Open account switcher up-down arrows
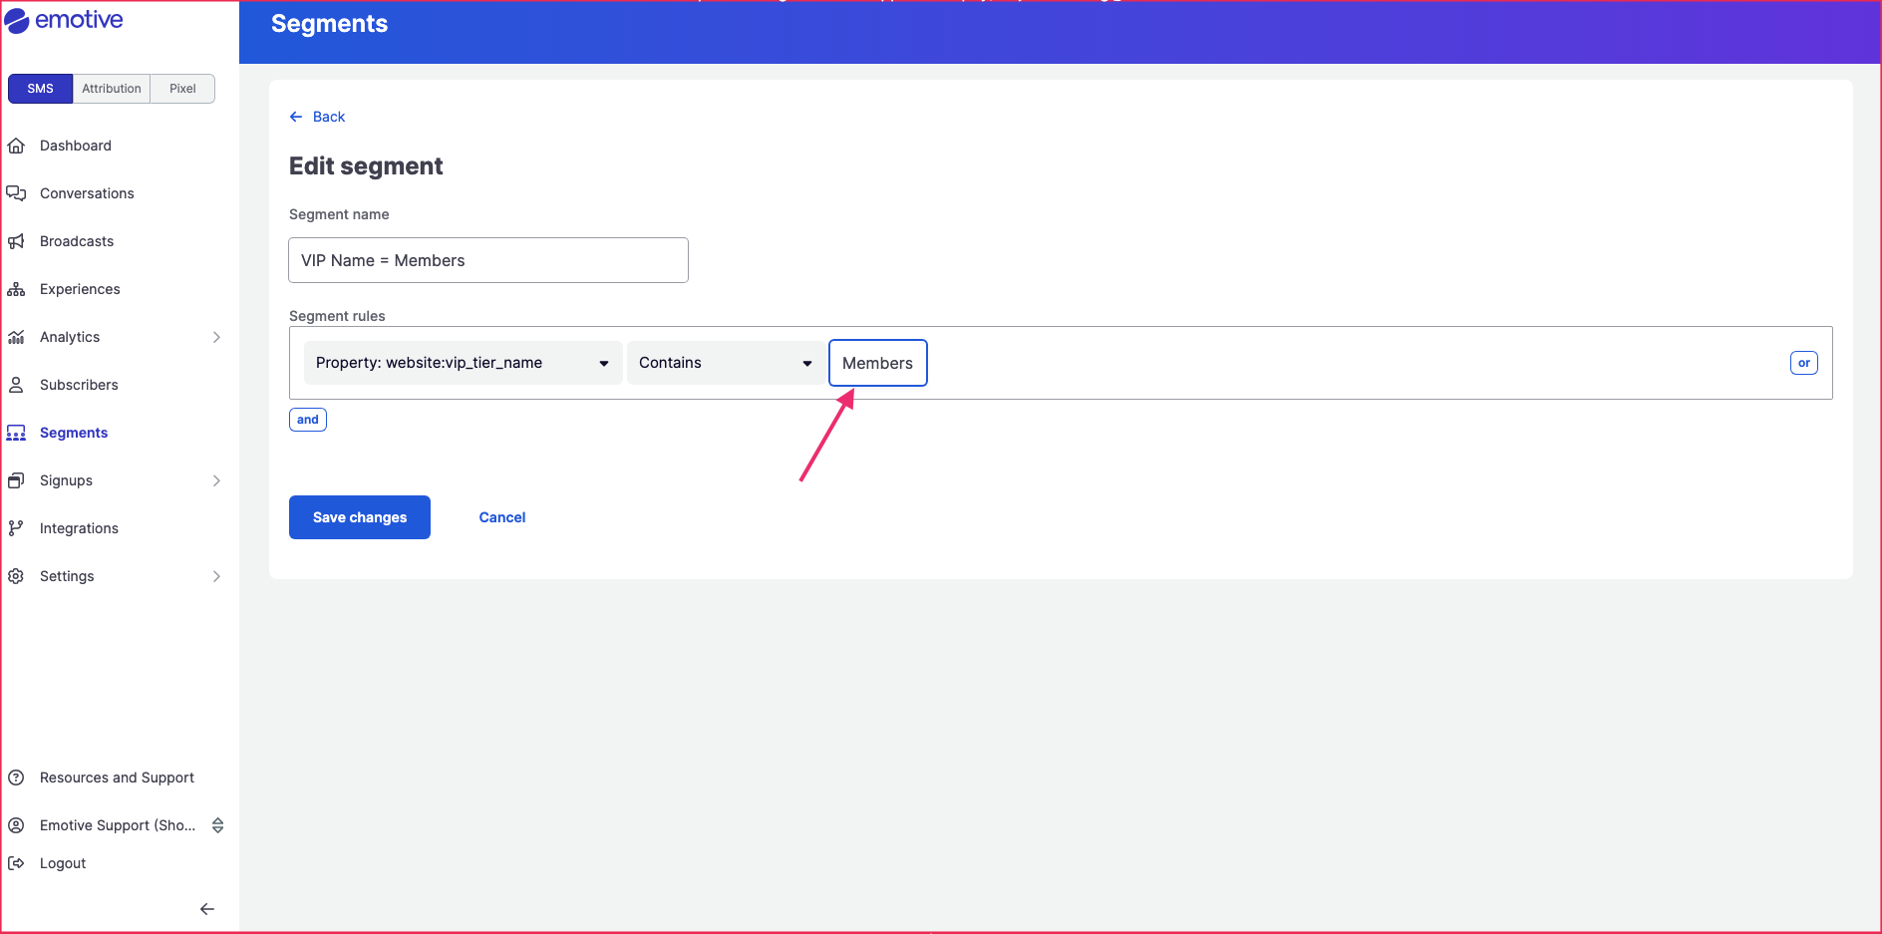Viewport: 1882px width, 934px height. coord(217,825)
